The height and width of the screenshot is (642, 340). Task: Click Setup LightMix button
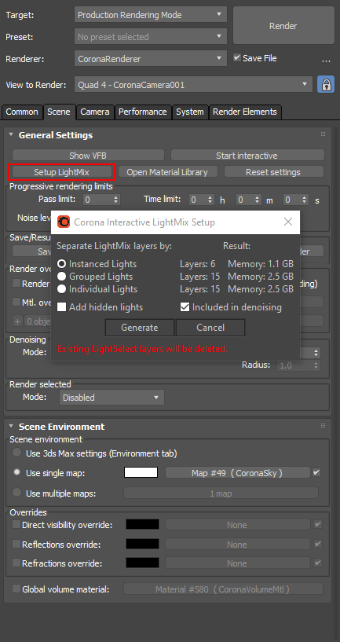click(x=61, y=172)
